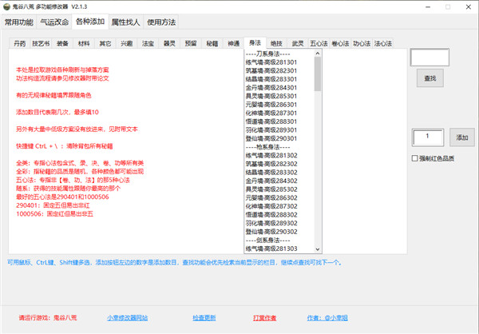Select list item ending in 287302
The height and width of the screenshot is (334, 479).
pyautogui.click(x=279, y=206)
